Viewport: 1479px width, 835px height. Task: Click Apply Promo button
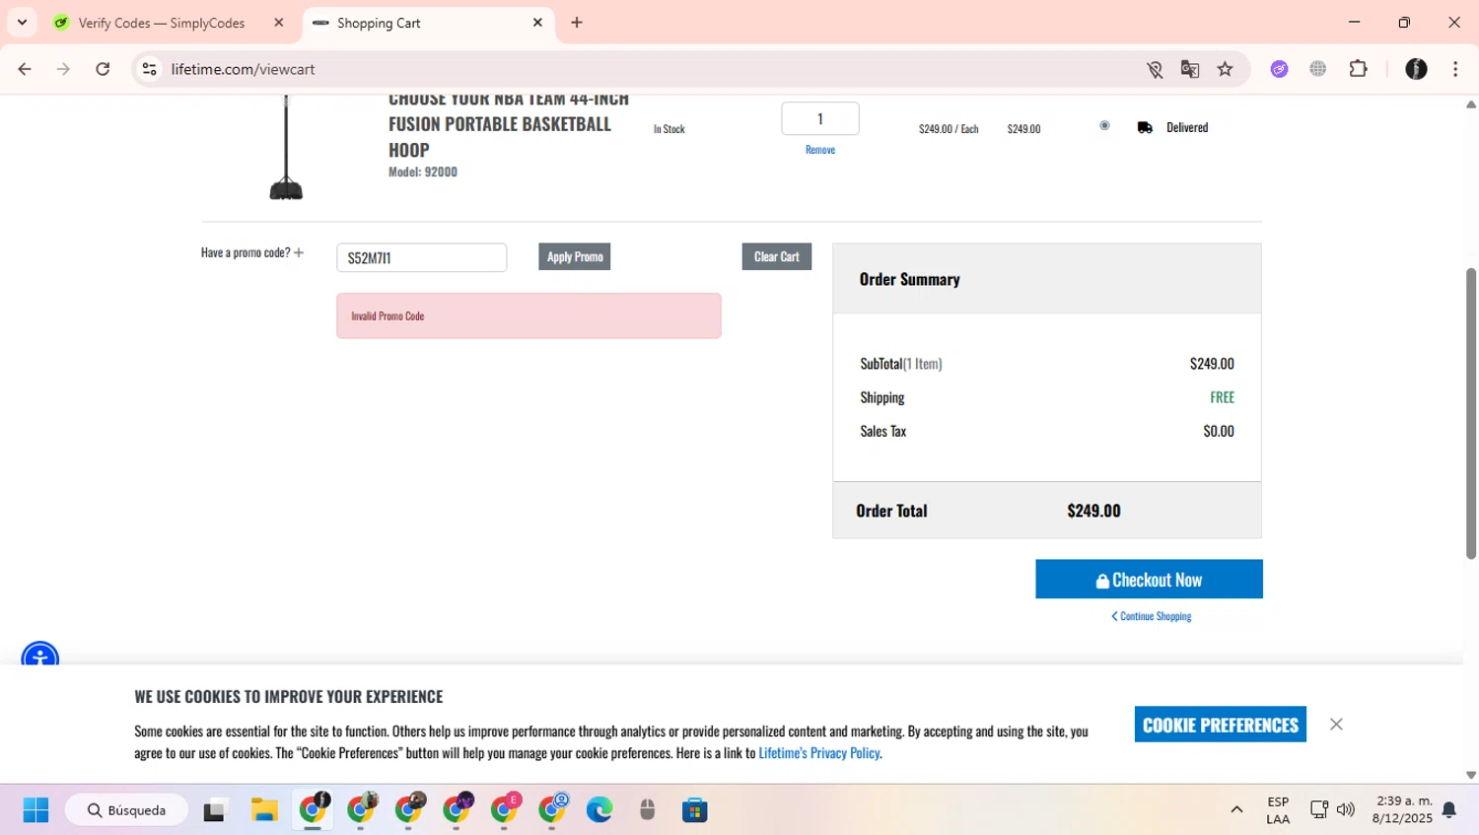tap(575, 256)
